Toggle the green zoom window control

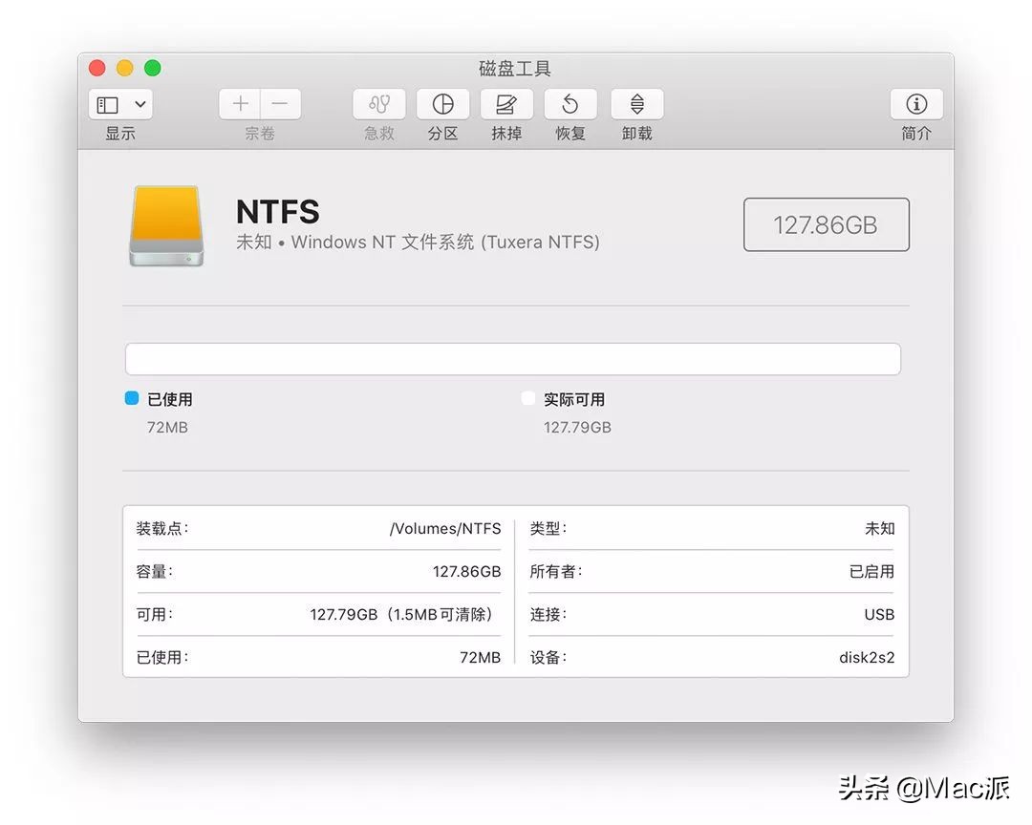(152, 68)
